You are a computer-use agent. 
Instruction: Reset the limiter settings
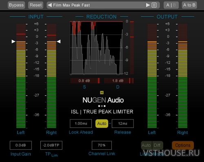[35, 5]
